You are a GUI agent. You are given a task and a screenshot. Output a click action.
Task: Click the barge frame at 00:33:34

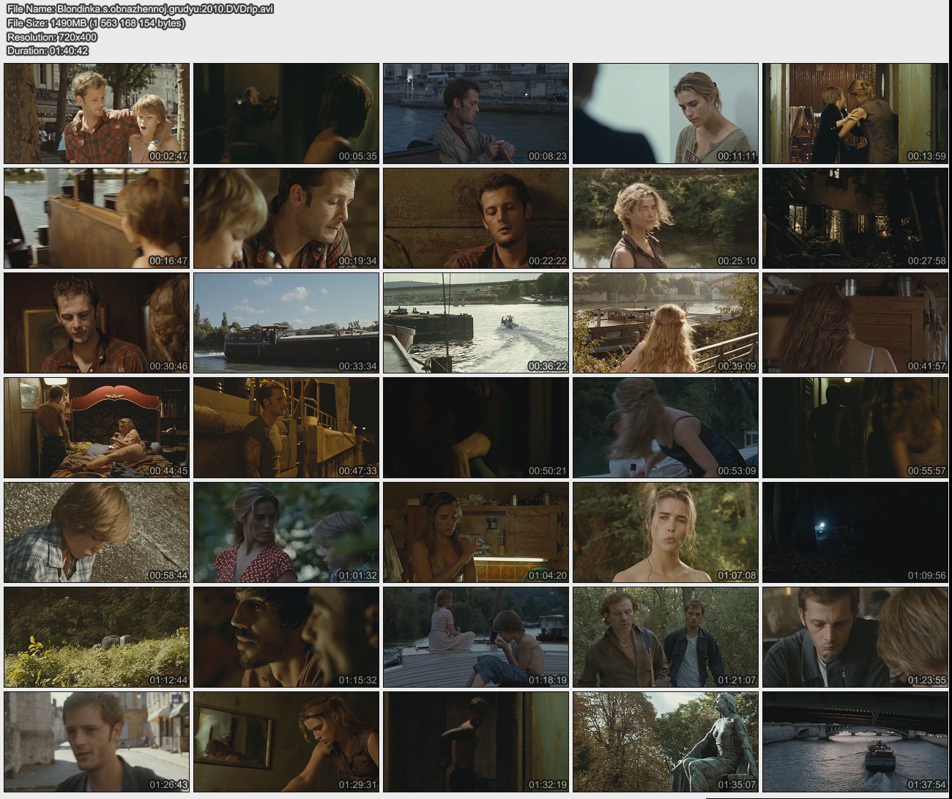(x=286, y=323)
